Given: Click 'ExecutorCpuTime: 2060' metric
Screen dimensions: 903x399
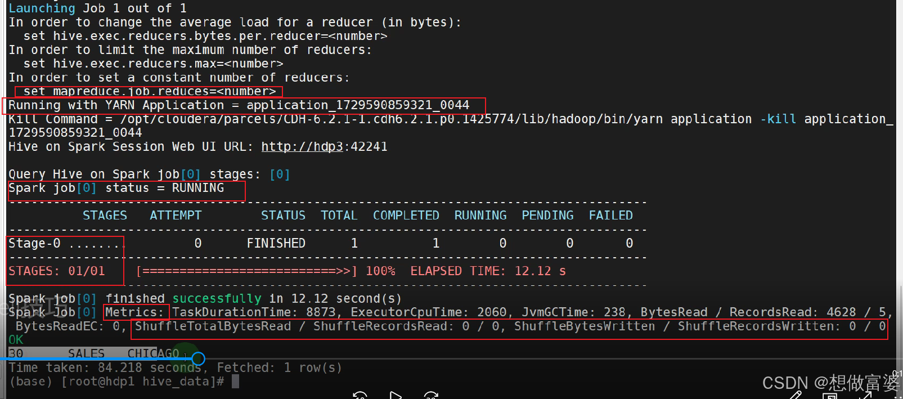Looking at the screenshot, I should pos(429,312).
